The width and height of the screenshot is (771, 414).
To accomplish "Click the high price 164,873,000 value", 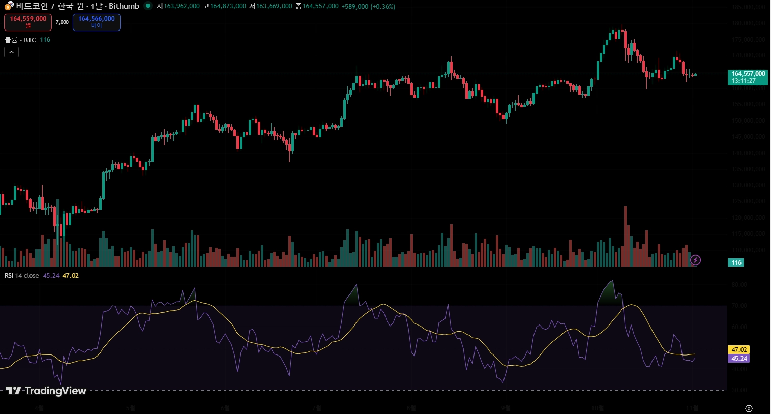I will point(228,6).
